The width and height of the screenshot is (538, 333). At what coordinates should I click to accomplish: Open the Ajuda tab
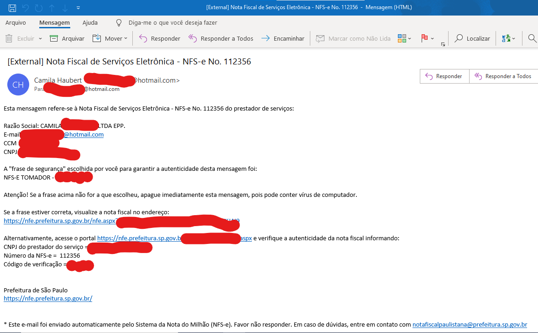coord(90,23)
